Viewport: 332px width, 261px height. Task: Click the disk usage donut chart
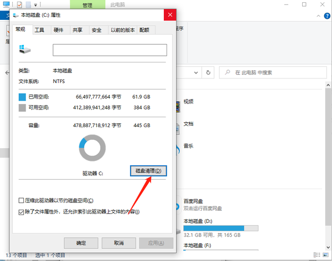[x=92, y=148]
